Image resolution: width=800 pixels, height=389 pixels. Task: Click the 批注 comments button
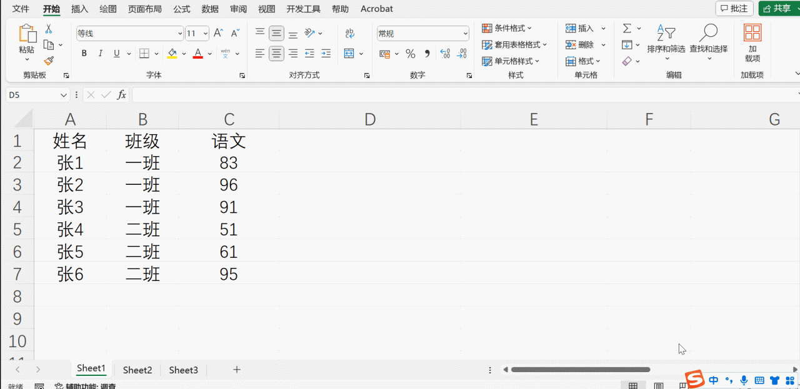point(734,9)
